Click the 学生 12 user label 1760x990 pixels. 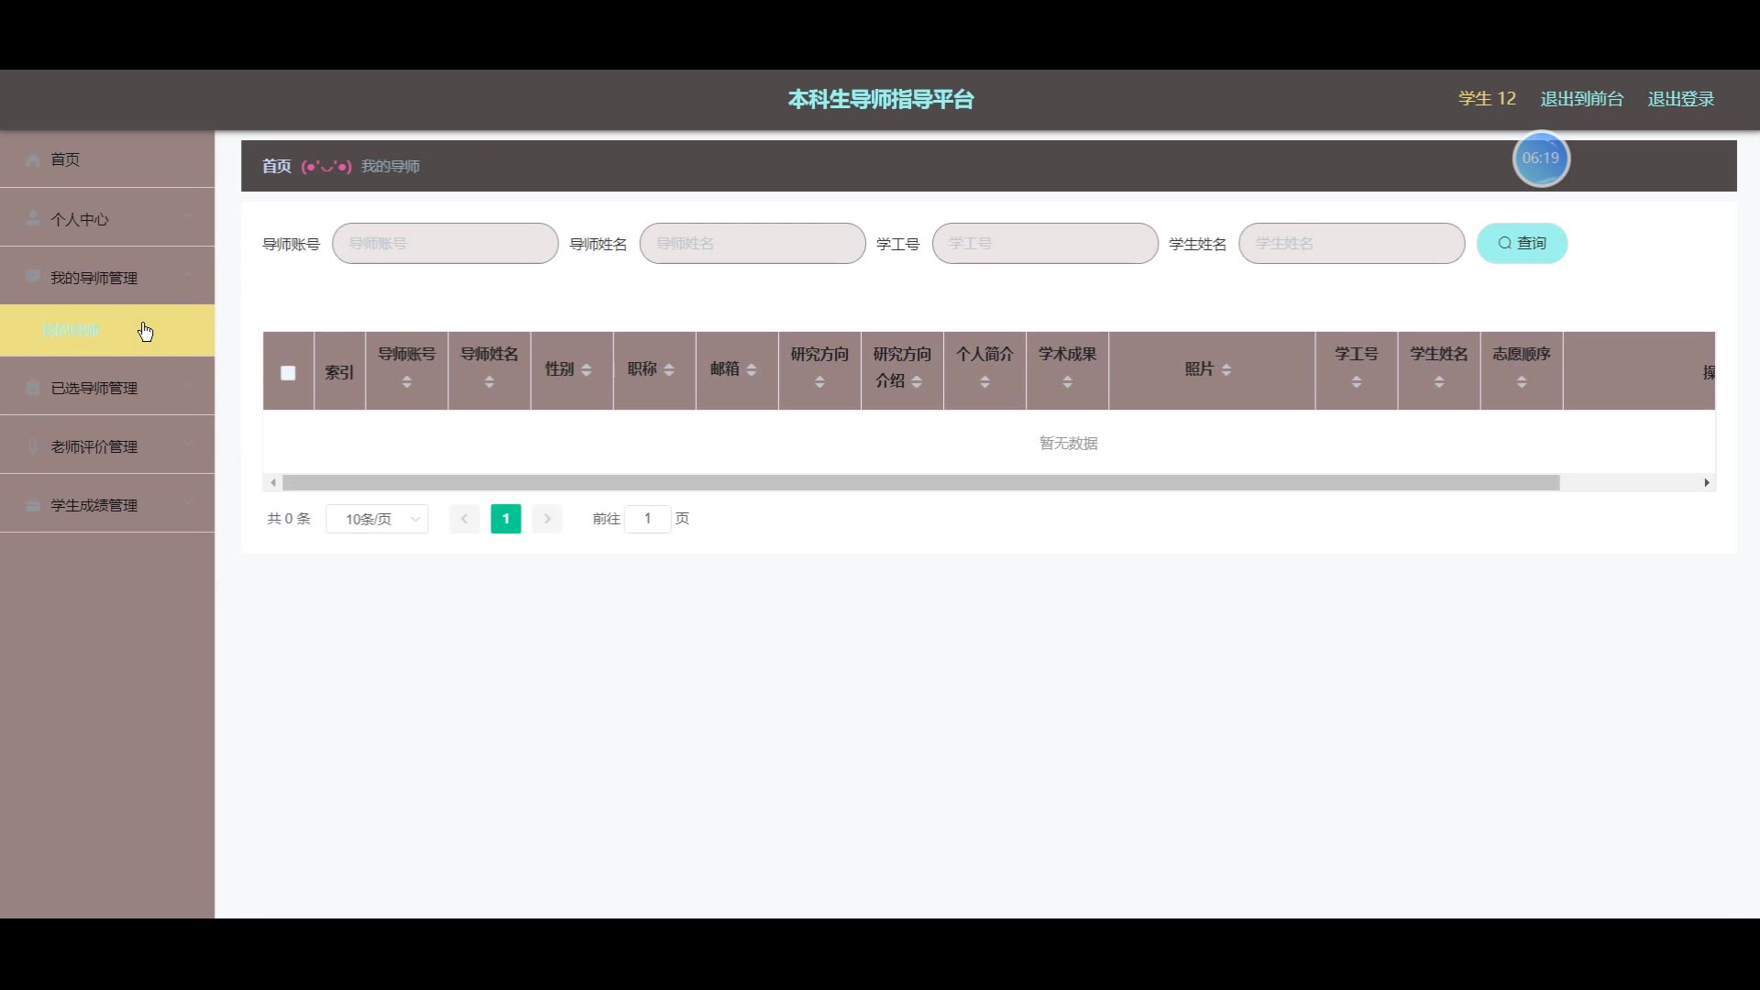tap(1487, 99)
